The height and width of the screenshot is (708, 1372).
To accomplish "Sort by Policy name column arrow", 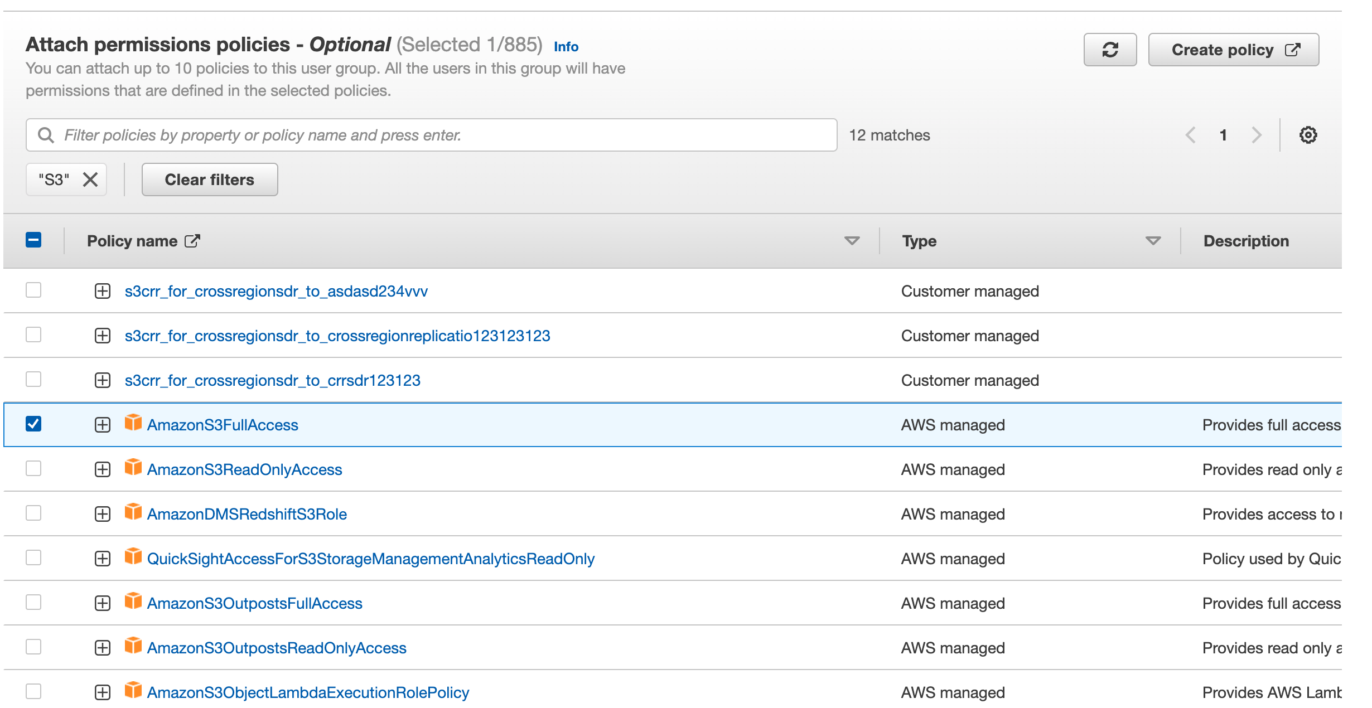I will pyautogui.click(x=852, y=241).
